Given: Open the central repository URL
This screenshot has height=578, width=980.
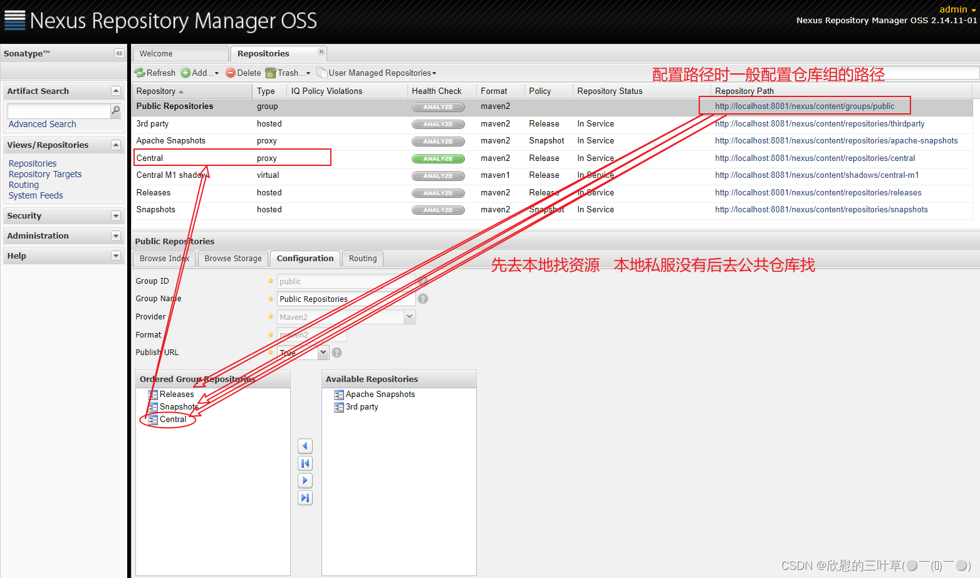Looking at the screenshot, I should [x=815, y=158].
